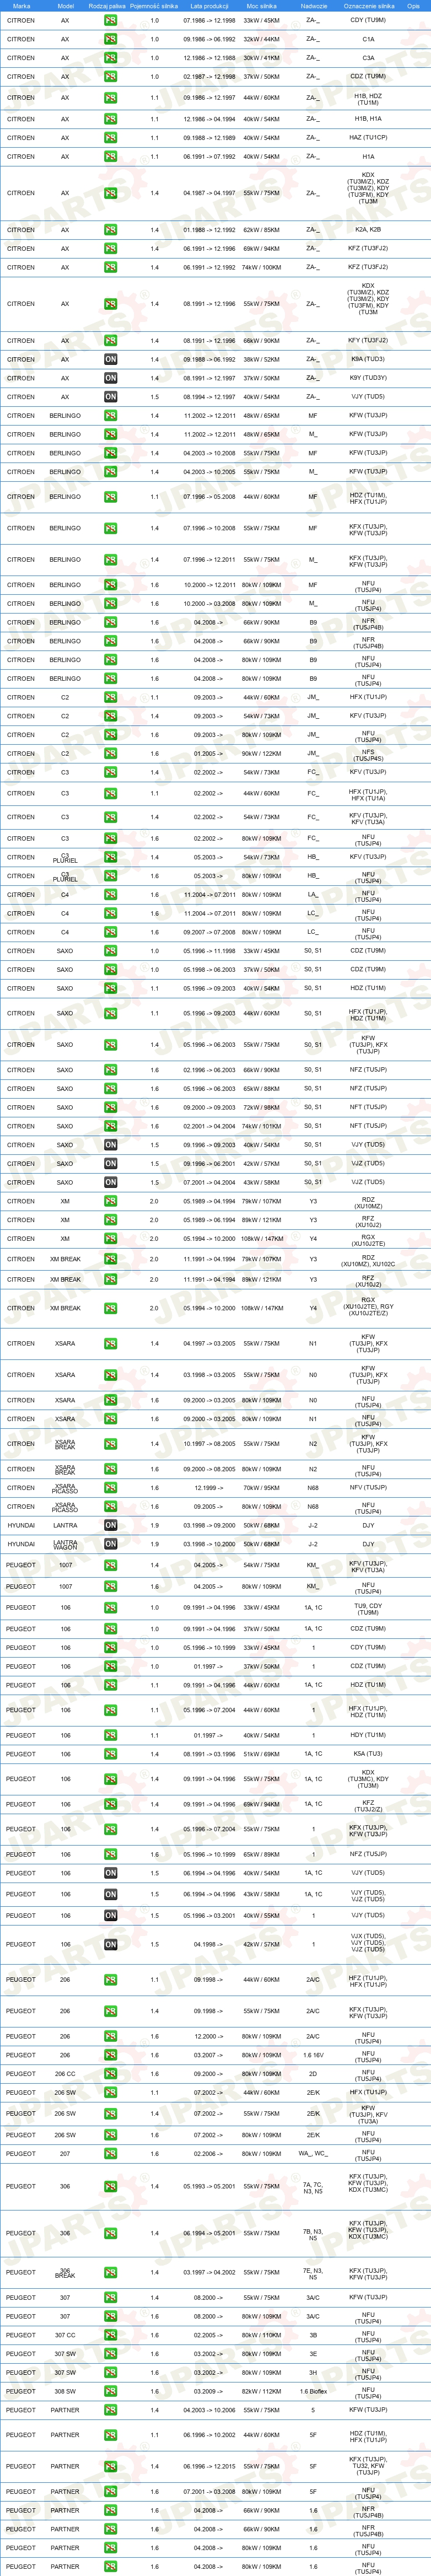Click petrol icon in Peugeot 206 CC row
The height and width of the screenshot is (2576, 431).
pos(110,2074)
